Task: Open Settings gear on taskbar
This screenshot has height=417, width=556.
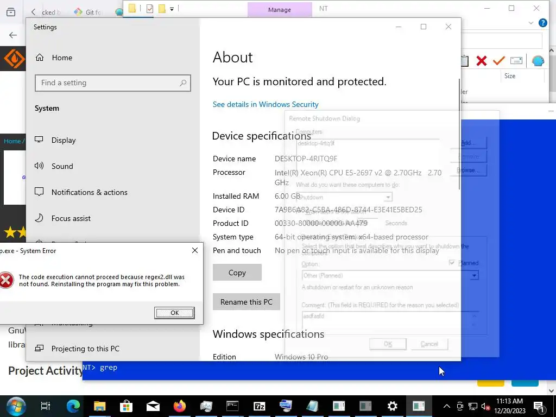Action: coord(392,406)
